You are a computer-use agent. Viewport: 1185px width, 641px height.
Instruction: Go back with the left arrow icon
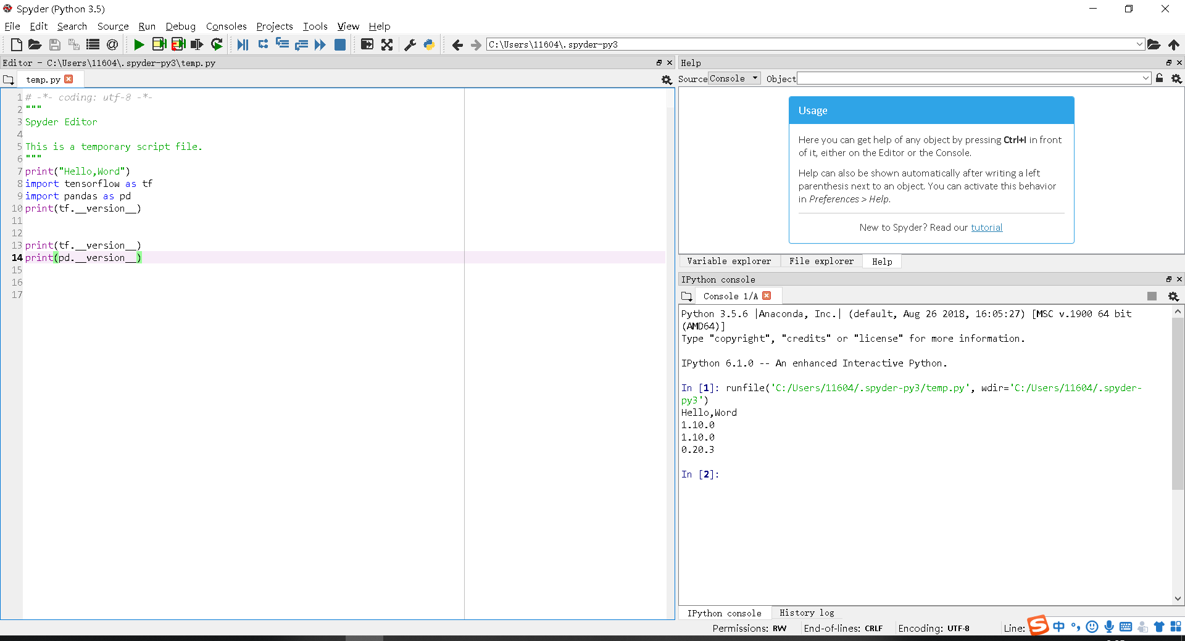457,44
